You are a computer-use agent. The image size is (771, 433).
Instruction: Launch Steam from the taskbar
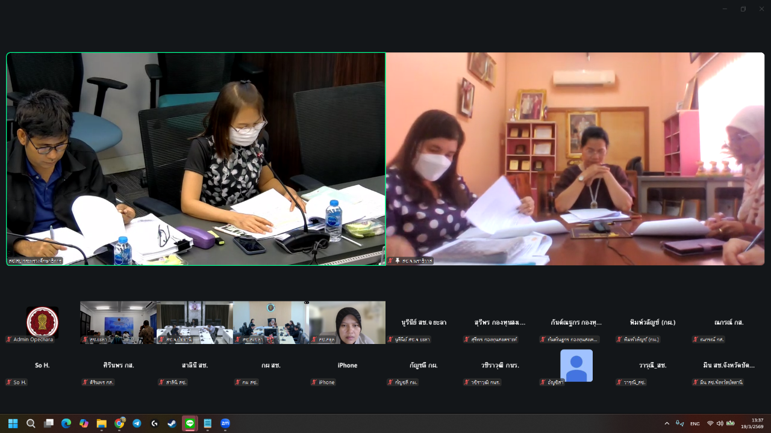pyautogui.click(x=172, y=423)
